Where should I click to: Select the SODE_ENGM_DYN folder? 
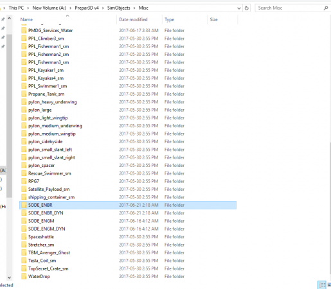pyautogui.click(x=128, y=229)
